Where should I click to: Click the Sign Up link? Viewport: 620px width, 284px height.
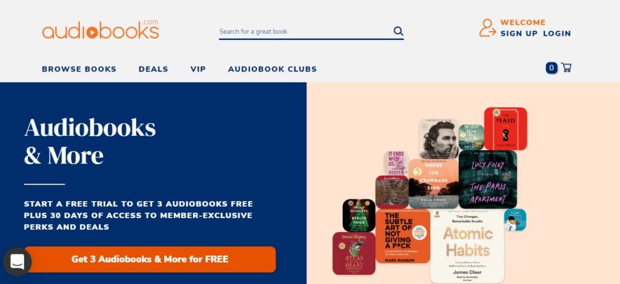click(x=519, y=34)
